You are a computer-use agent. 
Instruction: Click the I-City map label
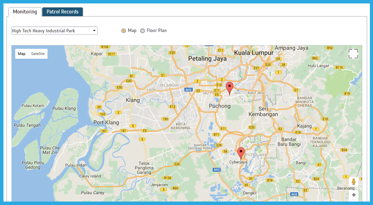[152, 90]
